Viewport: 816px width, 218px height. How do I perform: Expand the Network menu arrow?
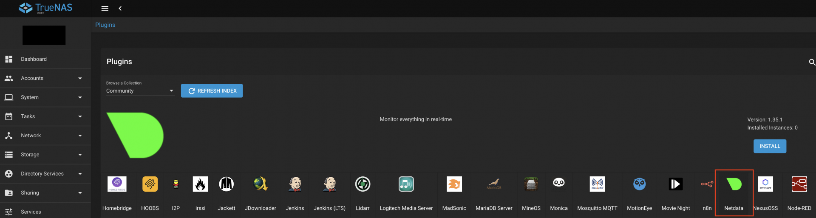pos(80,136)
